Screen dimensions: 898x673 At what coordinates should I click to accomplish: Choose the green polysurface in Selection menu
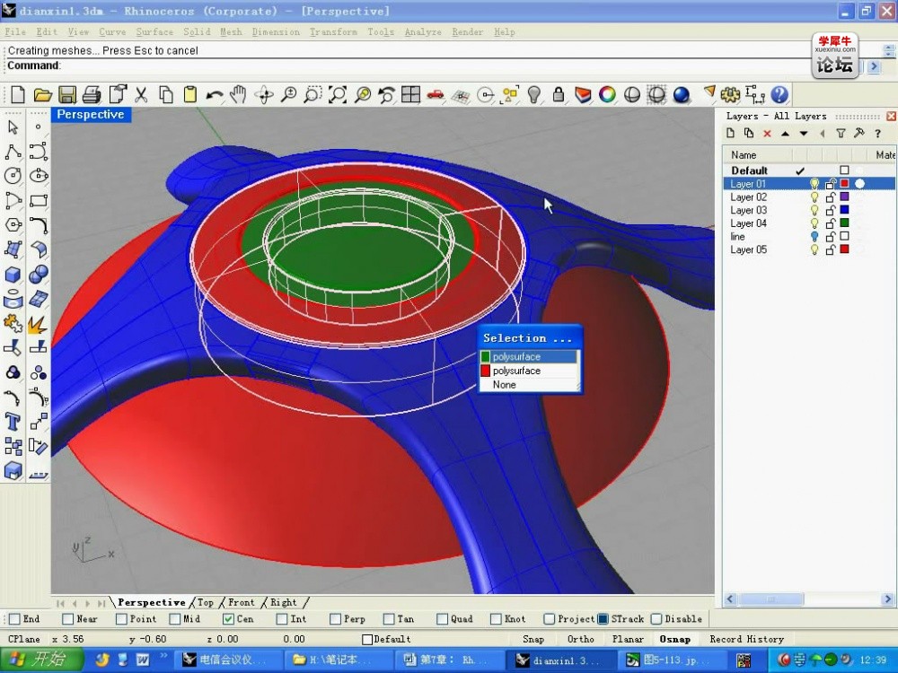(x=529, y=356)
